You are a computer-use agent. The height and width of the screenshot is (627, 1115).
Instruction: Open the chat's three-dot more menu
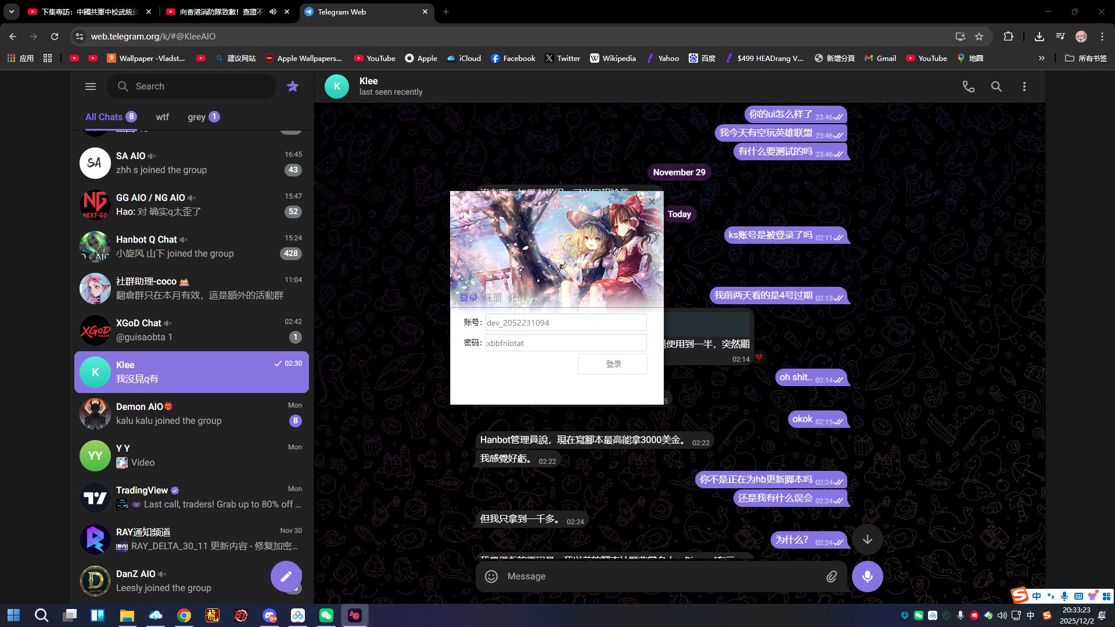click(x=1024, y=87)
